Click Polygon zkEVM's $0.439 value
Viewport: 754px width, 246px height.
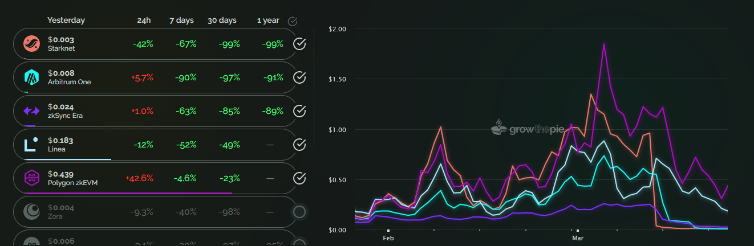tap(61, 174)
